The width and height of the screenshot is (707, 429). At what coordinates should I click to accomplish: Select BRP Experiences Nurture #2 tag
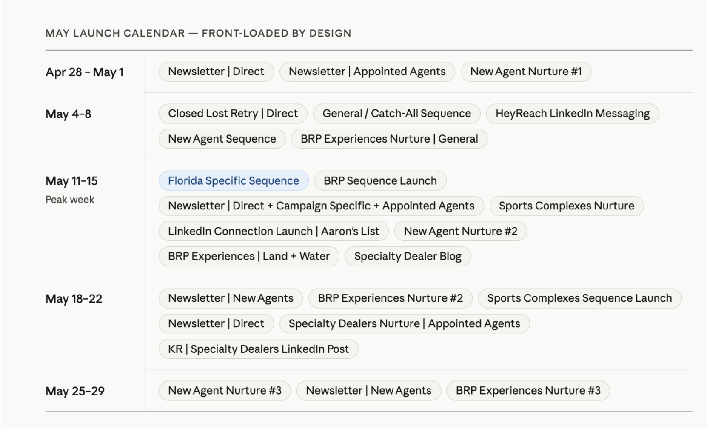tap(390, 298)
